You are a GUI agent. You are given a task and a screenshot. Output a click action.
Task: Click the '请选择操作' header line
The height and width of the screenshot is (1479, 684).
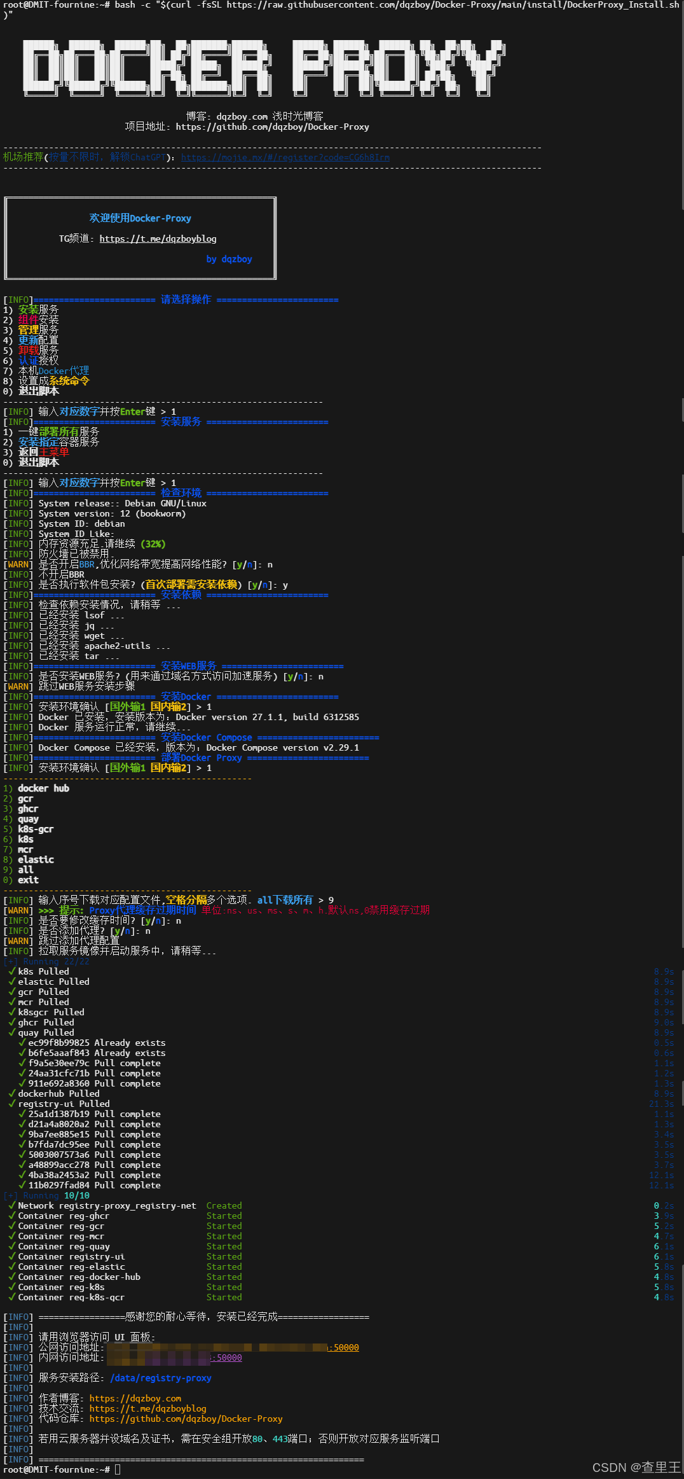(x=170, y=300)
